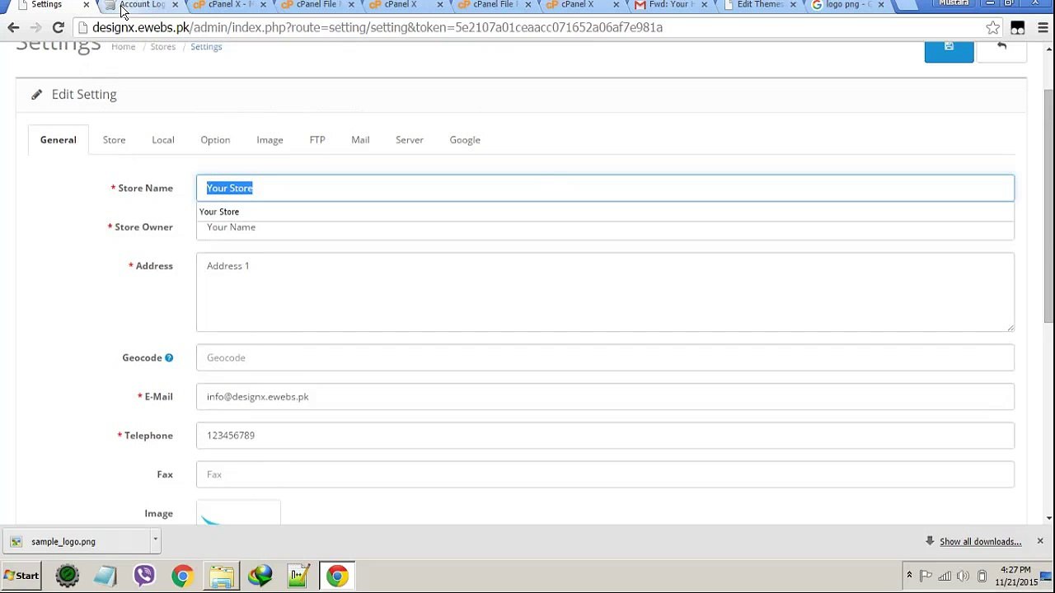Click the blue Save settings button
The width and height of the screenshot is (1055, 593).
949,49
